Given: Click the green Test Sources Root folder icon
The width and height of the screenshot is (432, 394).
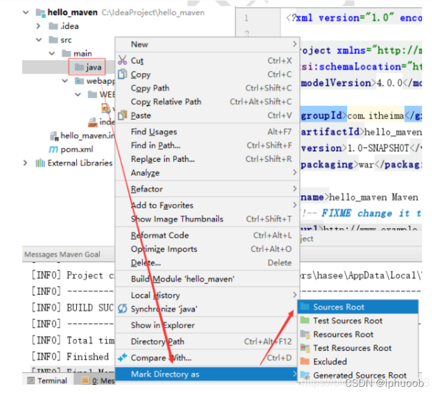Looking at the screenshot, I should [x=304, y=320].
